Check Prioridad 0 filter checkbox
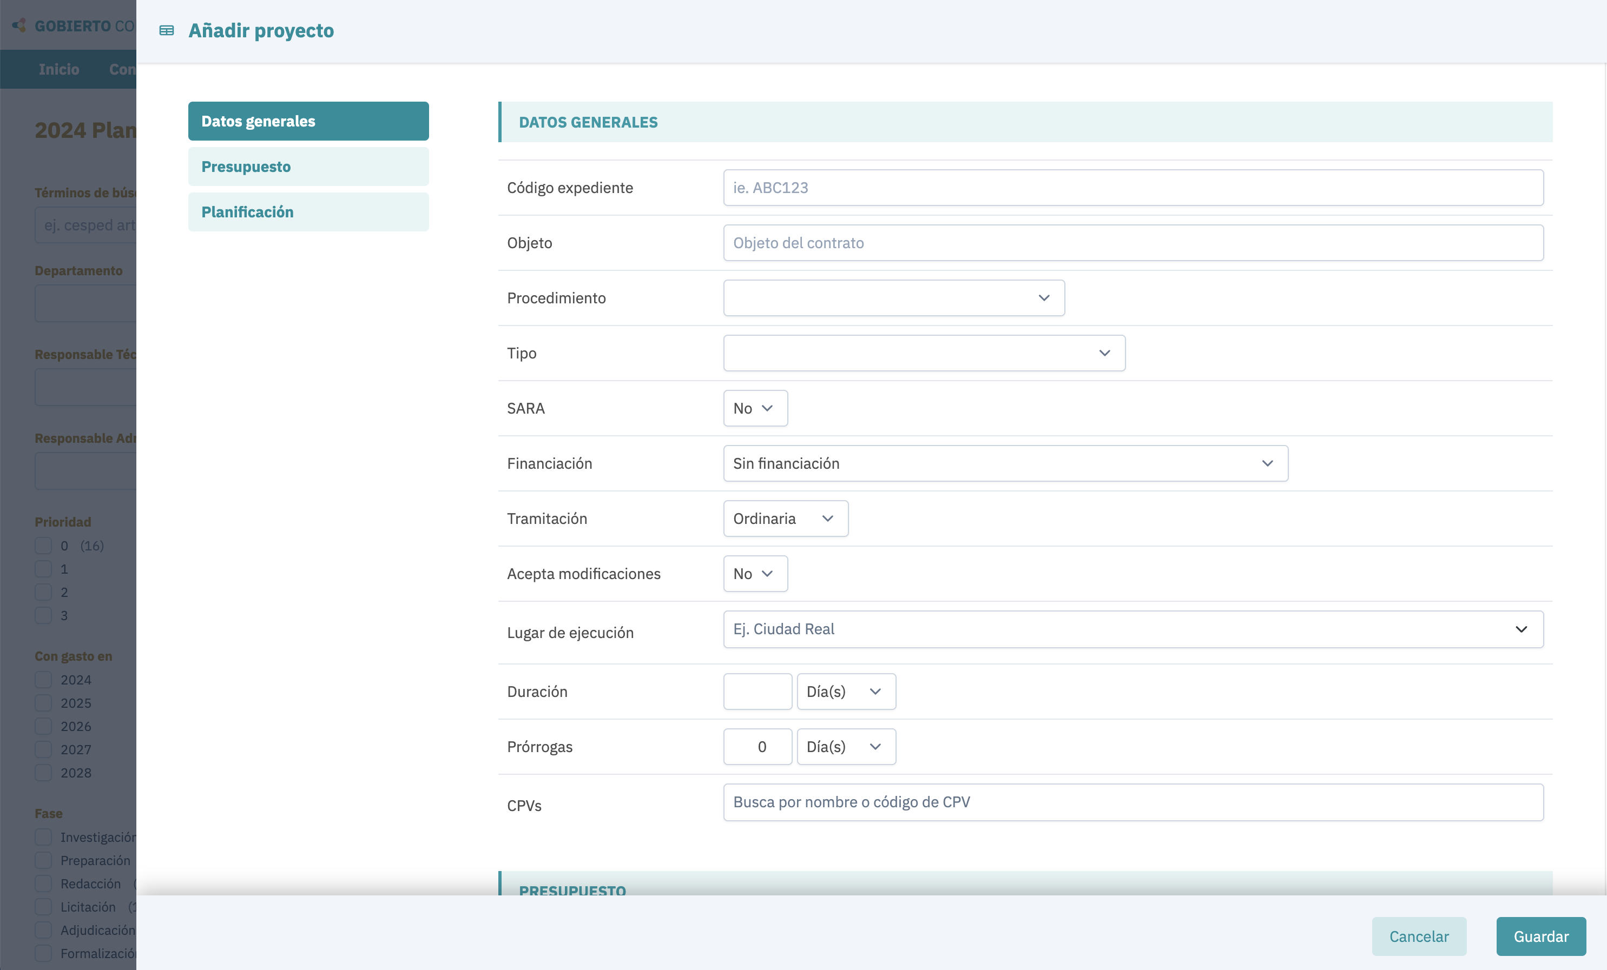Image resolution: width=1607 pixels, height=970 pixels. click(x=44, y=546)
